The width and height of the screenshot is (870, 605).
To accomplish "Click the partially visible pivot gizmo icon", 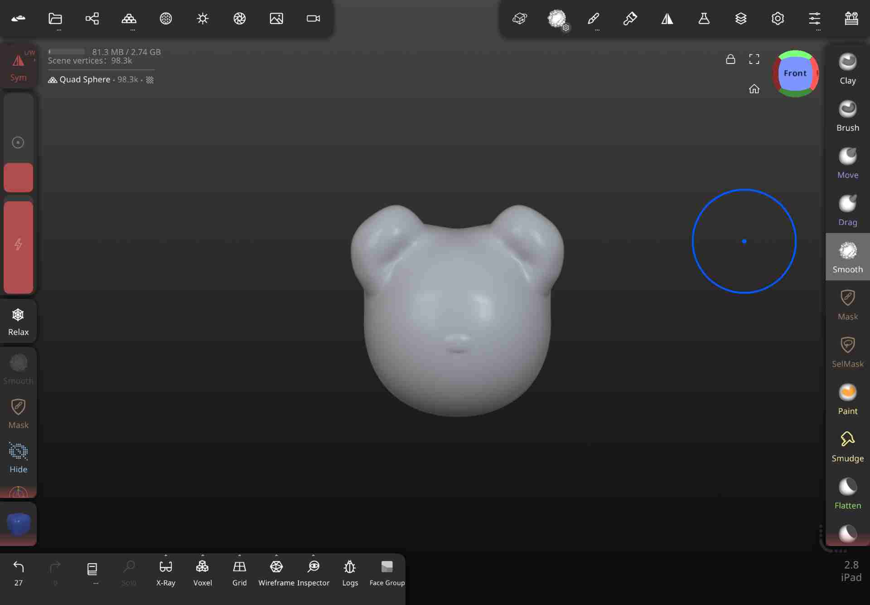I will [18, 492].
